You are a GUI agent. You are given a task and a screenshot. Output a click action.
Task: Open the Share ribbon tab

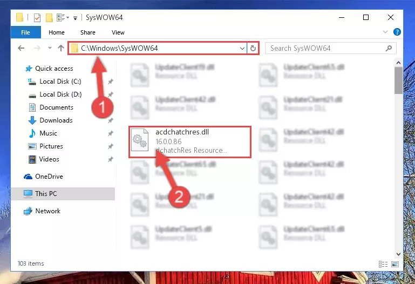coord(88,32)
